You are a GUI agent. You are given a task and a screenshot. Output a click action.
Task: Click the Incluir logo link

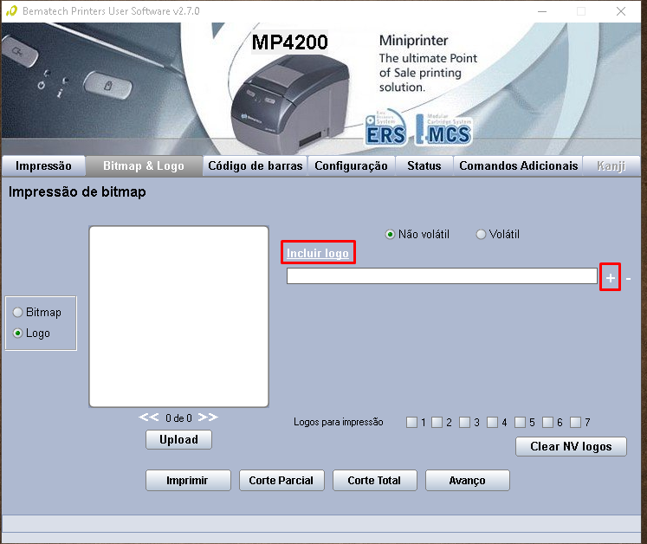(x=318, y=253)
